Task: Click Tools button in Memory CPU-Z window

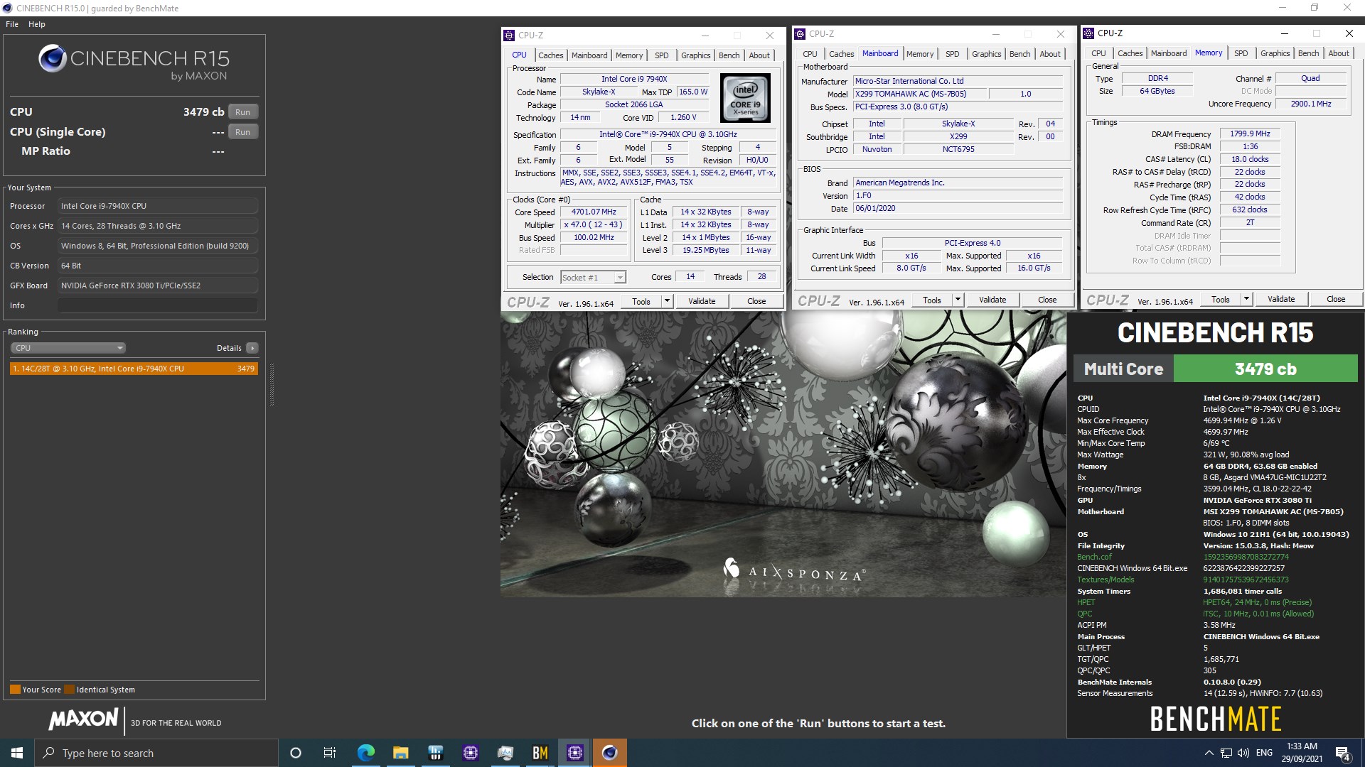Action: [x=1220, y=299]
